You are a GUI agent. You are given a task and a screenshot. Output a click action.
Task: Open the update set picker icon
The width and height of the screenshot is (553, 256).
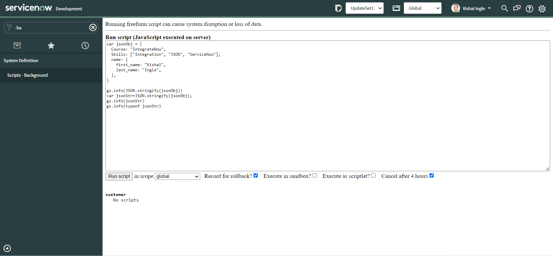tap(338, 8)
